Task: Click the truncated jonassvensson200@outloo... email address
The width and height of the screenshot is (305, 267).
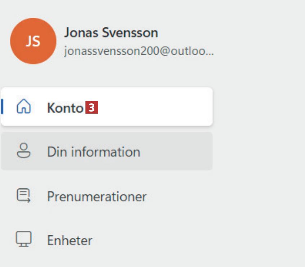Action: 139,52
